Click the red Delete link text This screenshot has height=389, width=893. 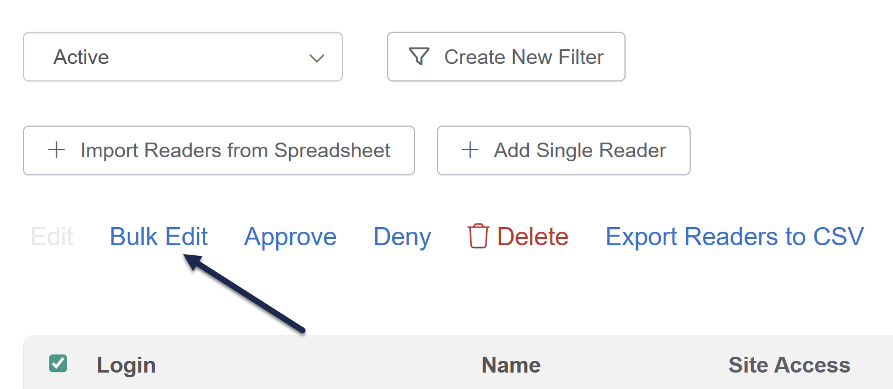click(x=532, y=236)
